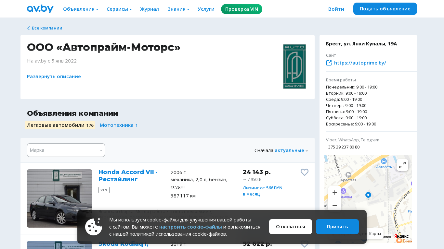Click the external link icon beside website
This screenshot has height=249, width=444.
tap(329, 63)
